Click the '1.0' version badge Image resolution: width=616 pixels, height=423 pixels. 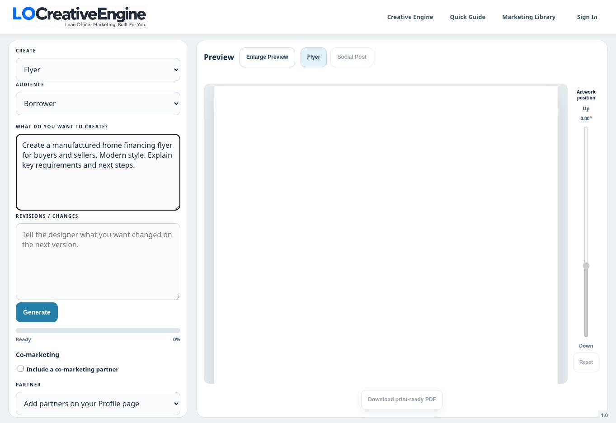[604, 415]
